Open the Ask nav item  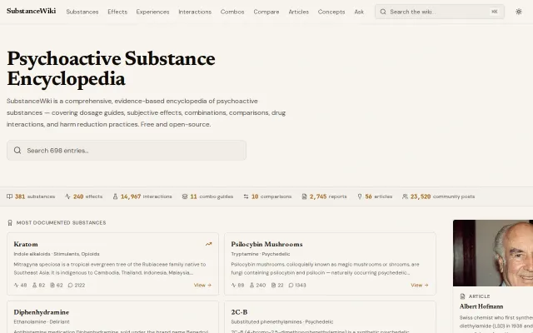click(359, 12)
